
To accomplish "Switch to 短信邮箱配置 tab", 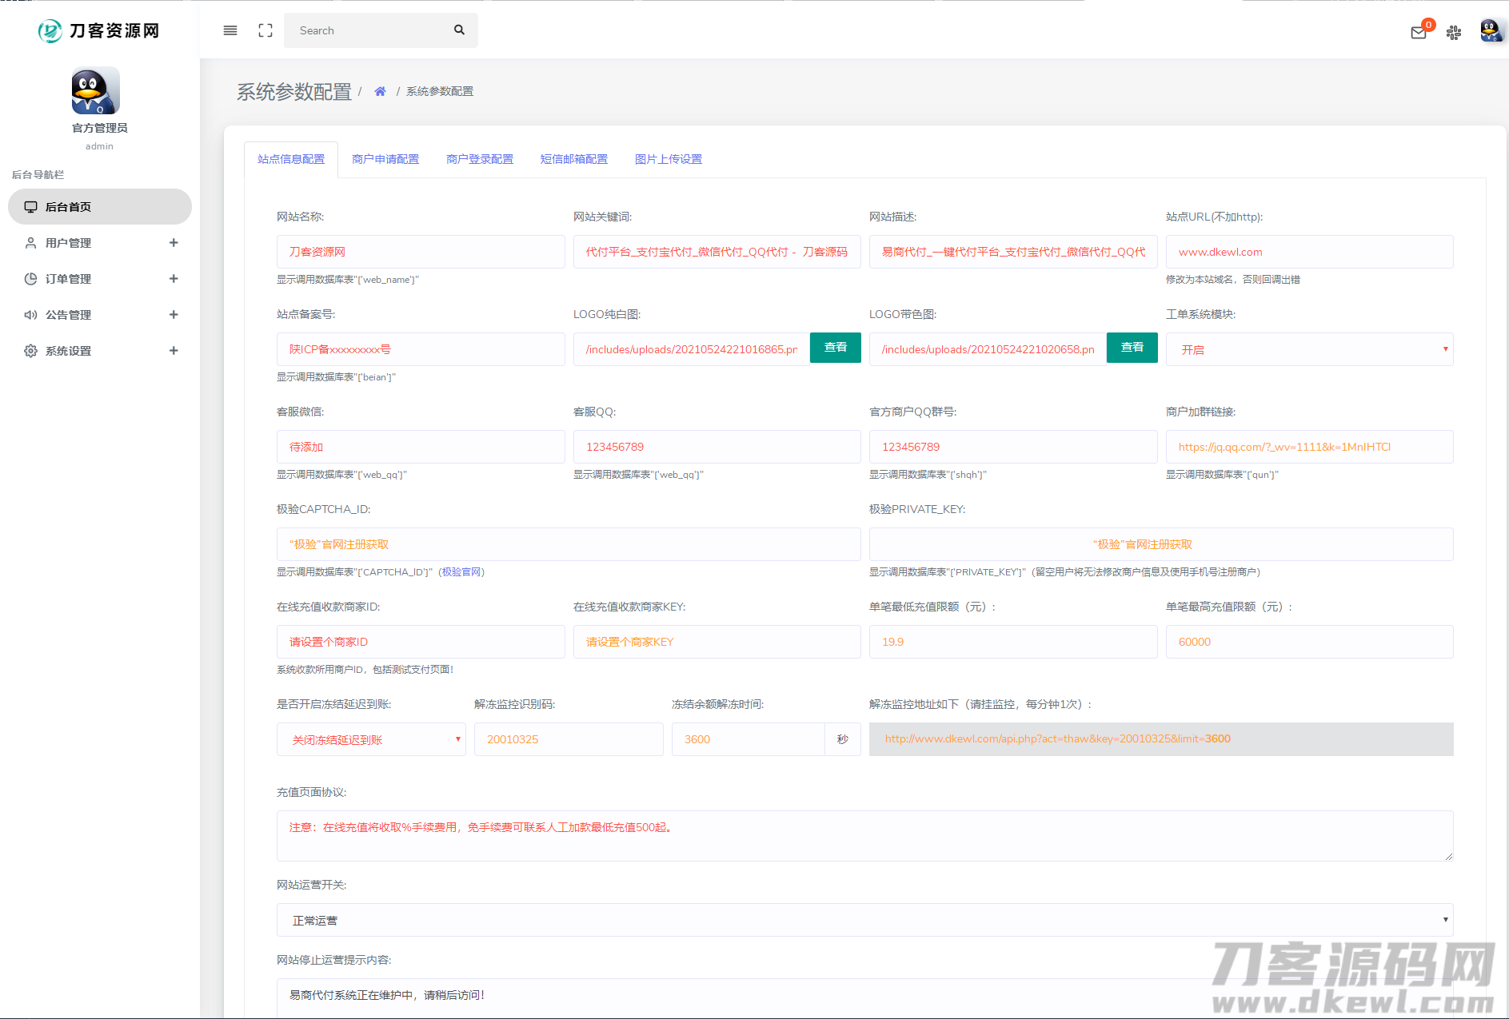I will [574, 159].
